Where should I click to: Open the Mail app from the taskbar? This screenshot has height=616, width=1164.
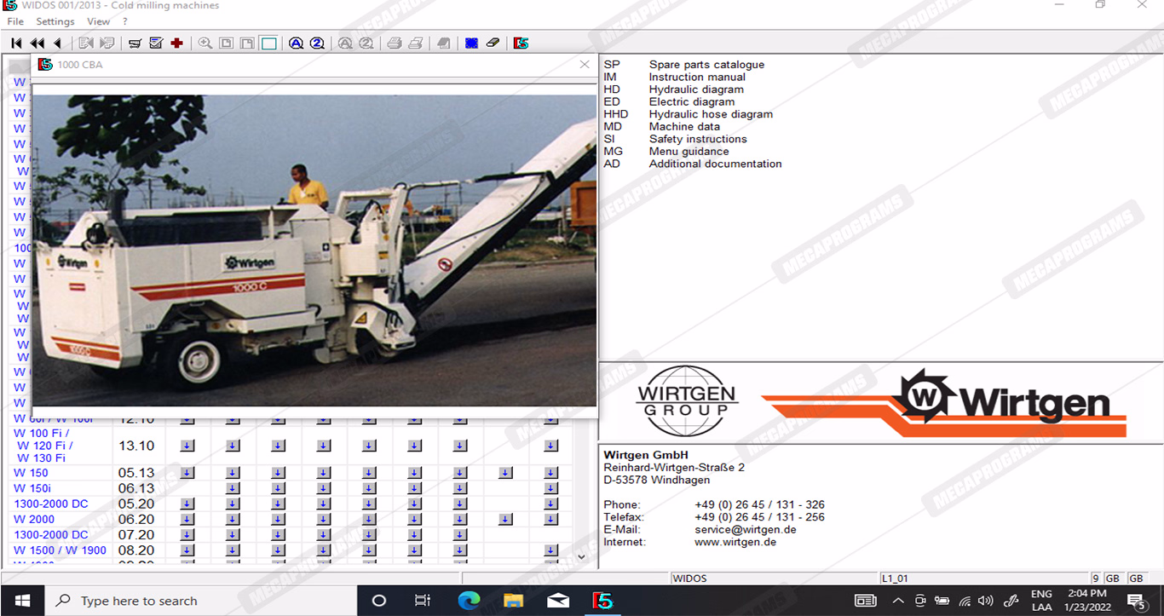pos(558,601)
